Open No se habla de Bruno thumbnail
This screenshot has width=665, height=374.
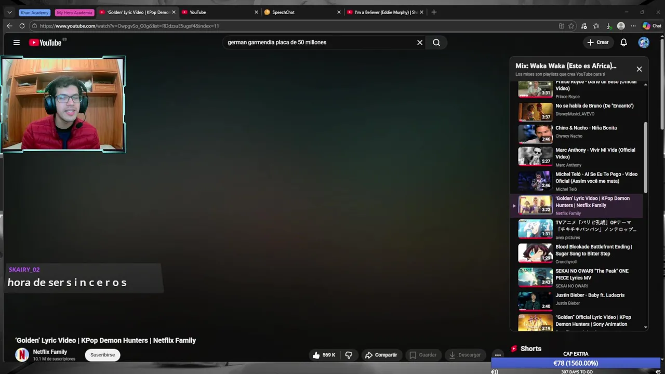[x=536, y=111]
